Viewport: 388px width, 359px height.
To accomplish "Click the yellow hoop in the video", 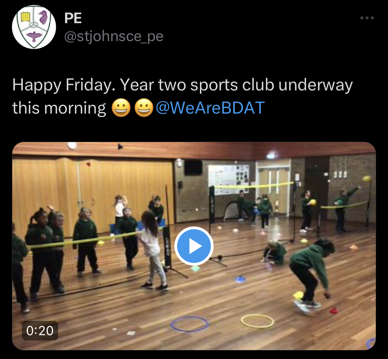I will pyautogui.click(x=257, y=321).
